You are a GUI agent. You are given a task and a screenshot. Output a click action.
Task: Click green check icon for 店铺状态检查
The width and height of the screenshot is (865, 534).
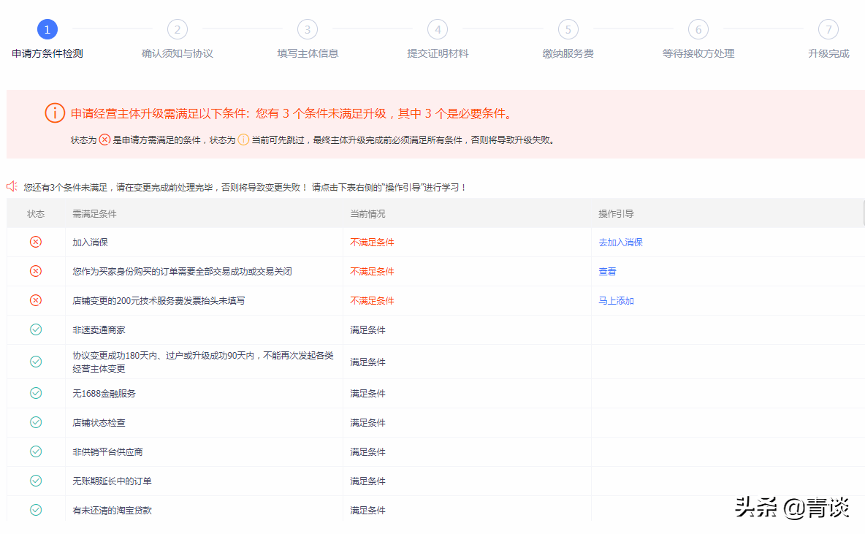click(x=36, y=422)
